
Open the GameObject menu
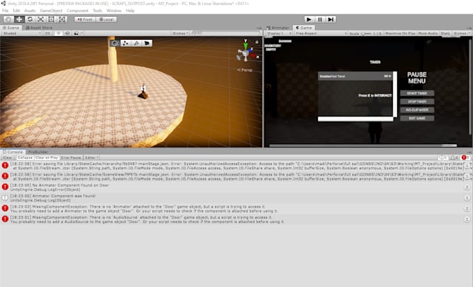point(51,10)
